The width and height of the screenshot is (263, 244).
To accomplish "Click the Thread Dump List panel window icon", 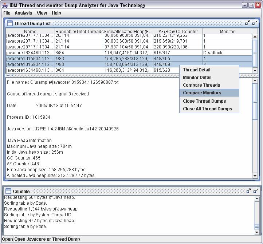I will tap(9, 23).
